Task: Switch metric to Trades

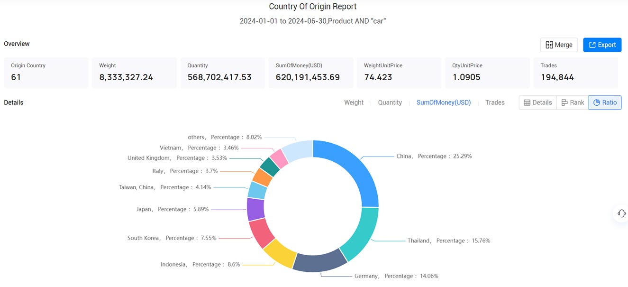Action: 495,102
